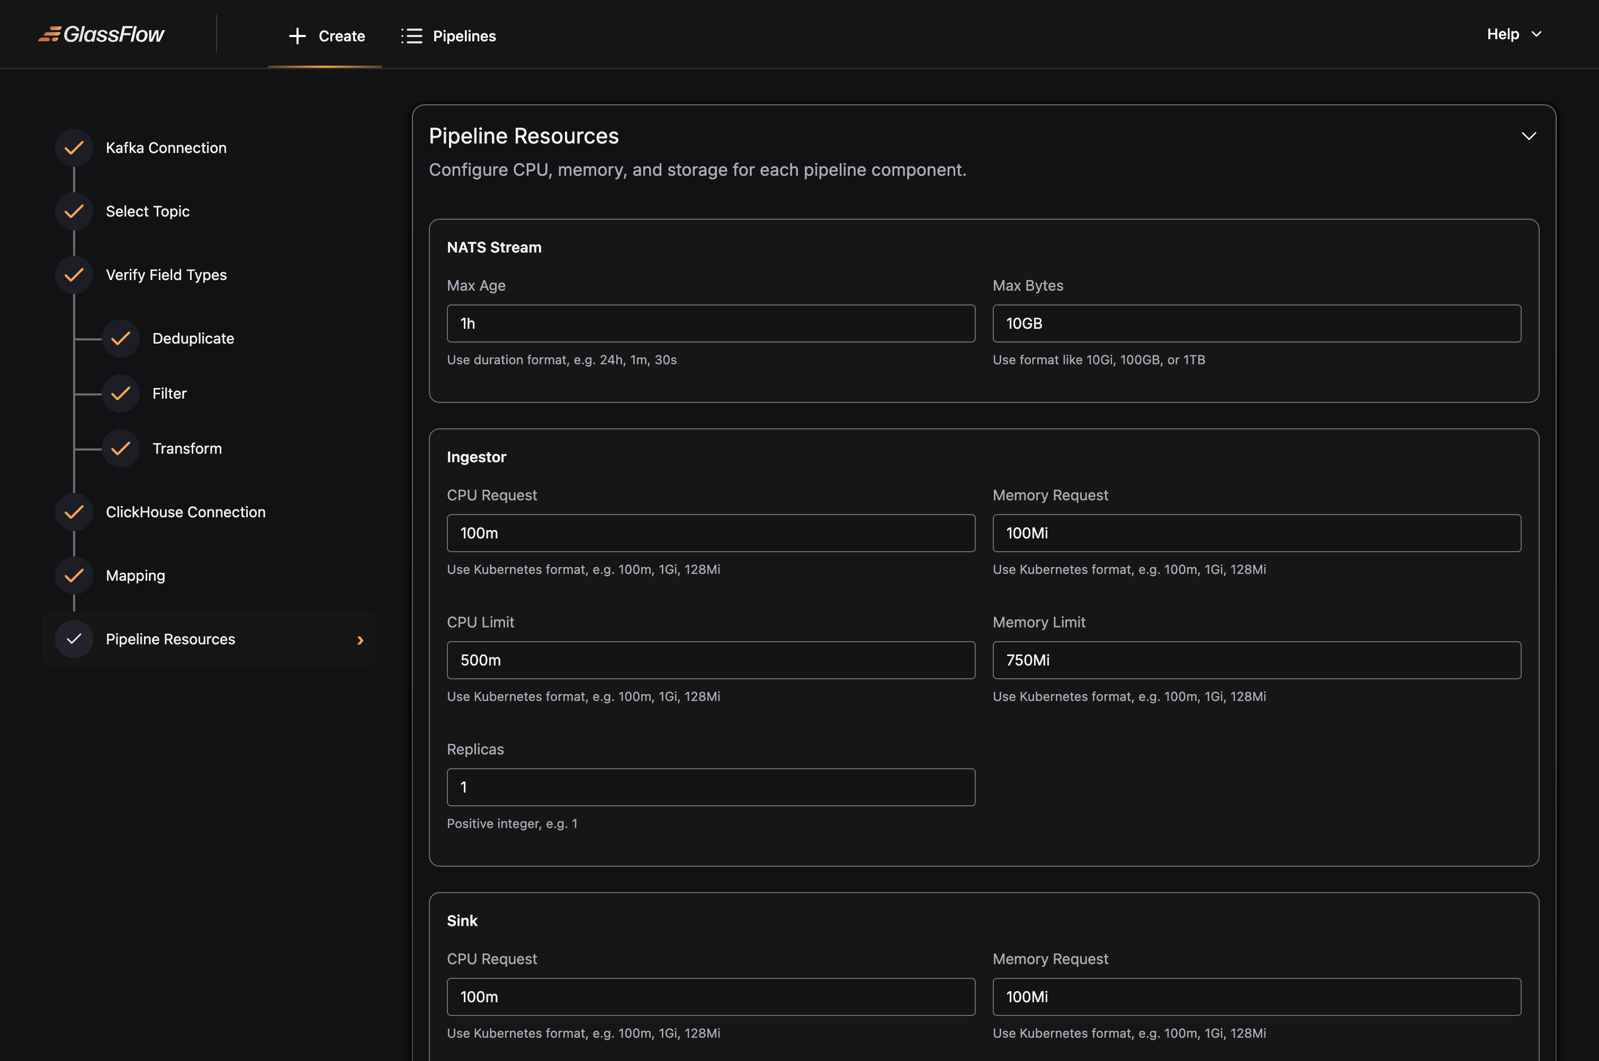Click the plus icon next to Create
Screen dimensions: 1599x1061
point(297,36)
